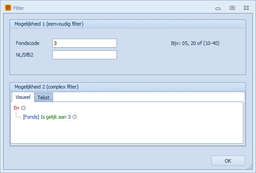The image size is (256, 173).
Task: Click the orange app icon in the title bar
Action: pyautogui.click(x=8, y=8)
